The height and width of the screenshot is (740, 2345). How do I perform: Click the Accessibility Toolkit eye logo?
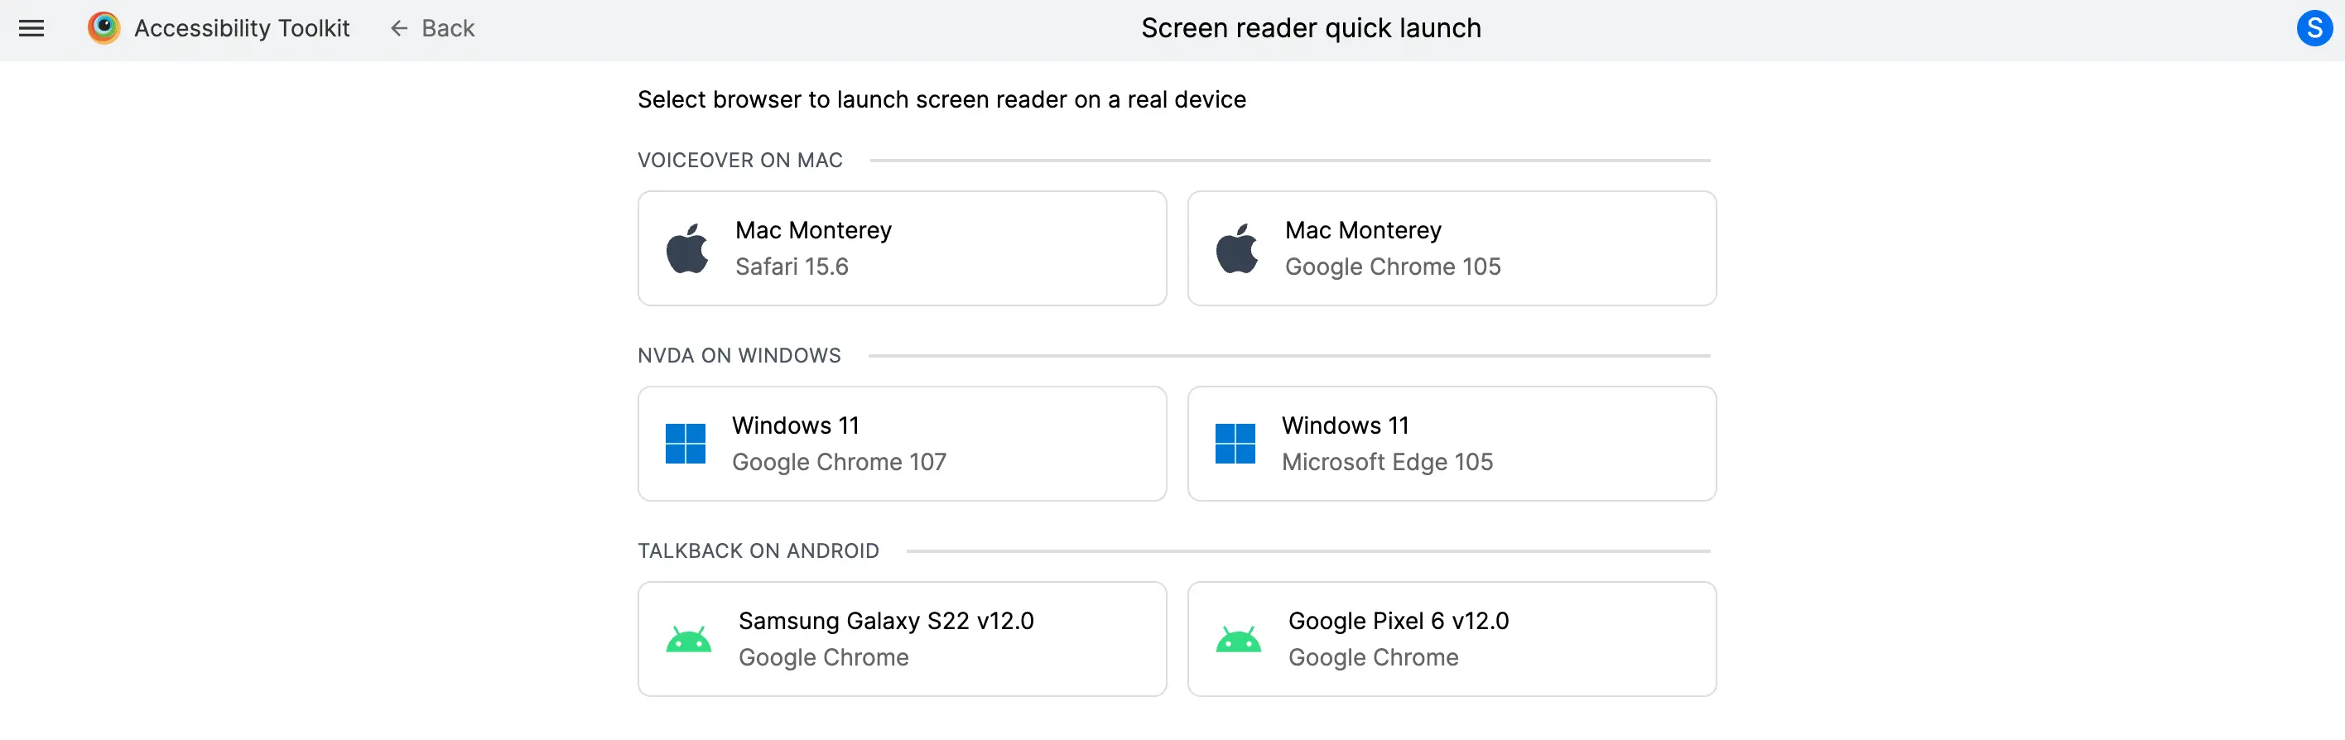click(104, 28)
